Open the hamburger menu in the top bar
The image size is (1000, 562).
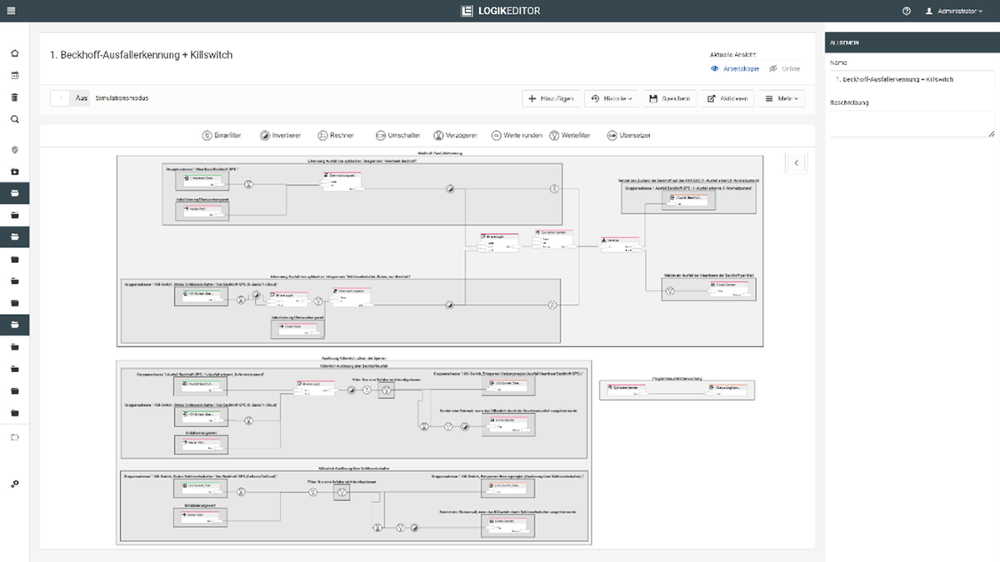(x=10, y=11)
